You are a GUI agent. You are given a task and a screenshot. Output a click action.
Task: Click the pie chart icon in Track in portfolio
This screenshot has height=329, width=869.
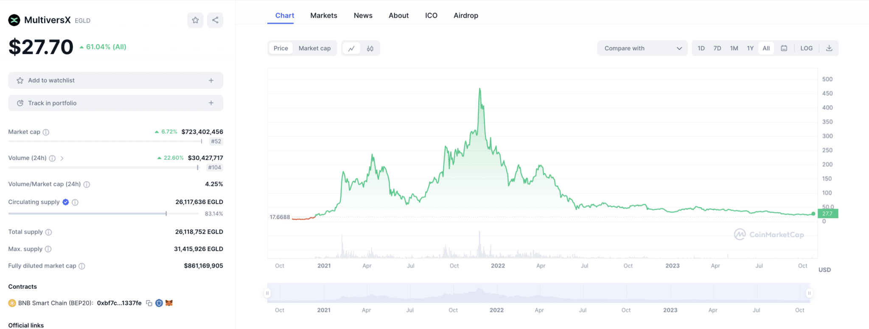click(x=20, y=103)
